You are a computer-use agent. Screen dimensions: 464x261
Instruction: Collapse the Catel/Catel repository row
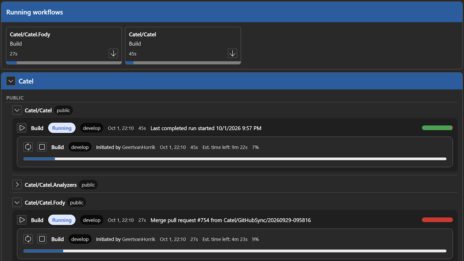pos(17,110)
